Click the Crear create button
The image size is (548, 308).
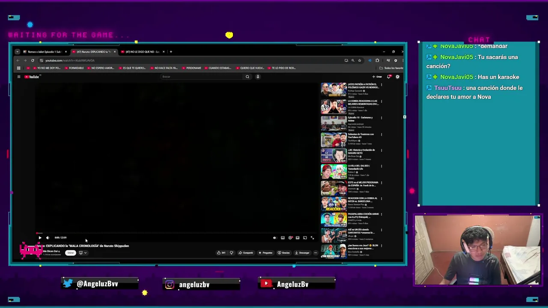coord(377,77)
